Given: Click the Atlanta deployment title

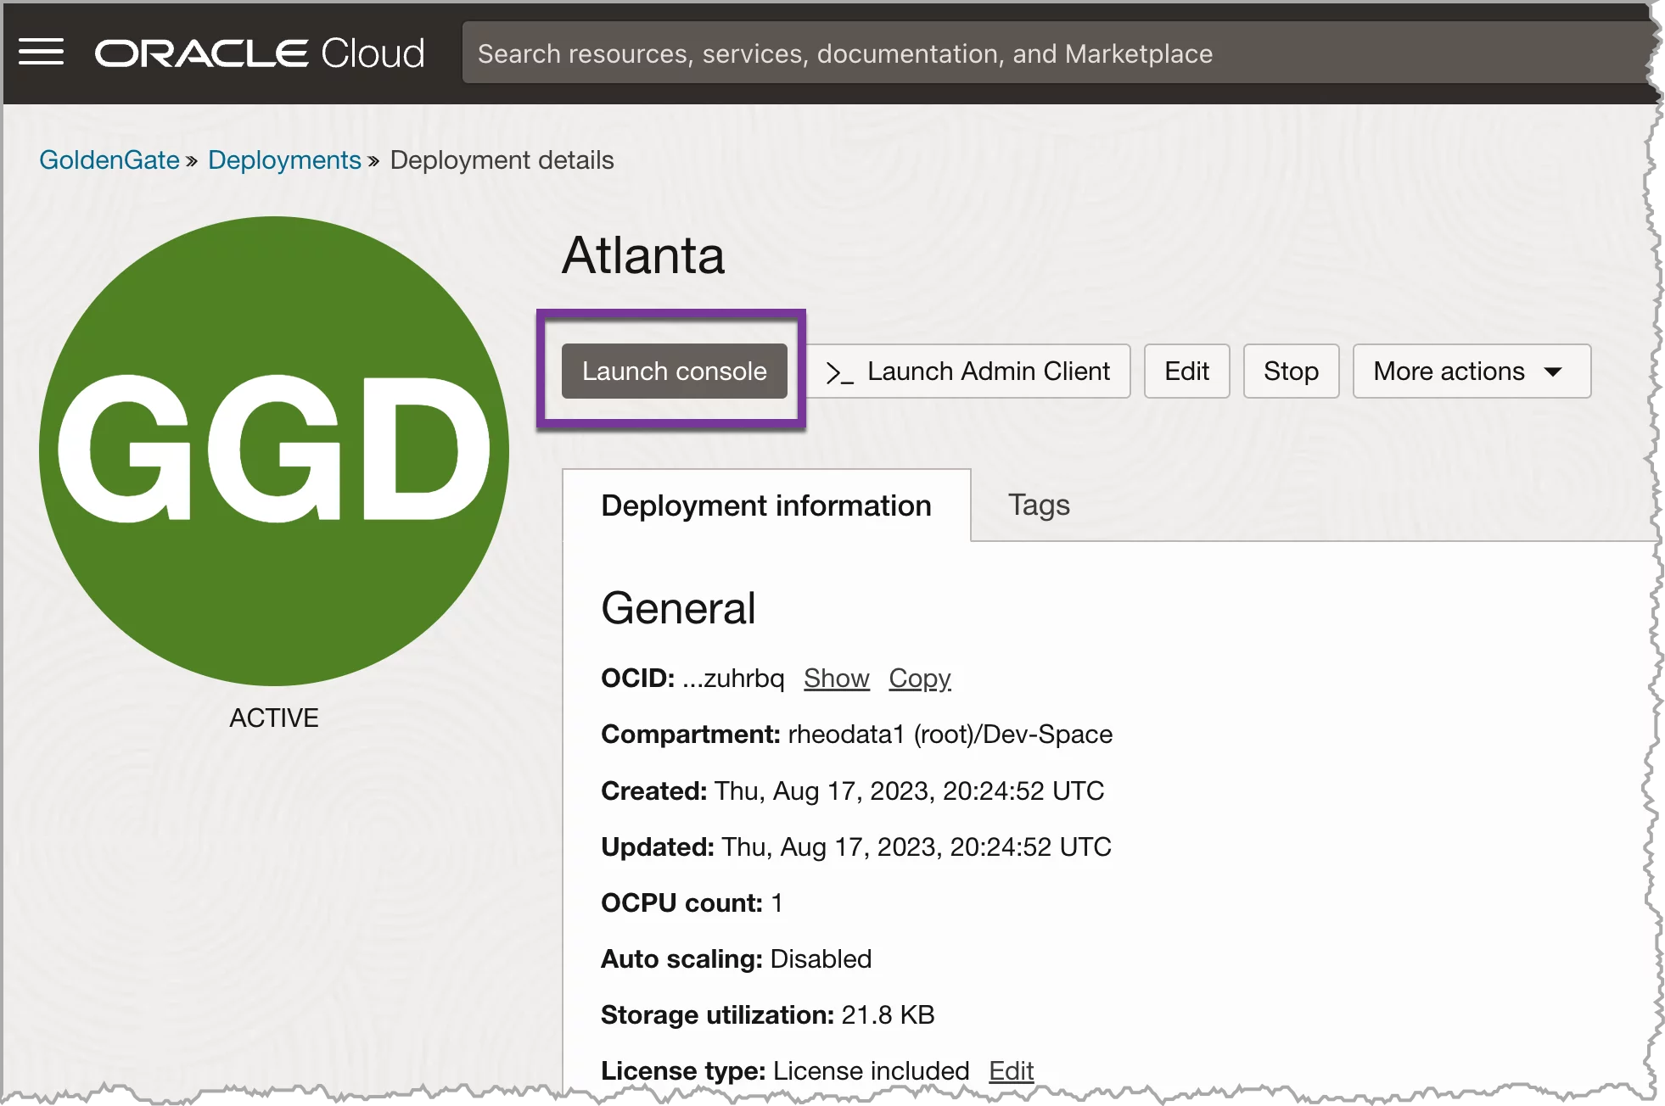Looking at the screenshot, I should coord(643,255).
